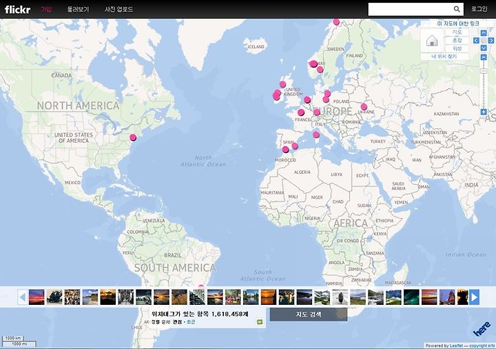Viewport: 496px width, 349px height.
Task: Zoom out with the minus button
Action: pyautogui.click(x=484, y=57)
